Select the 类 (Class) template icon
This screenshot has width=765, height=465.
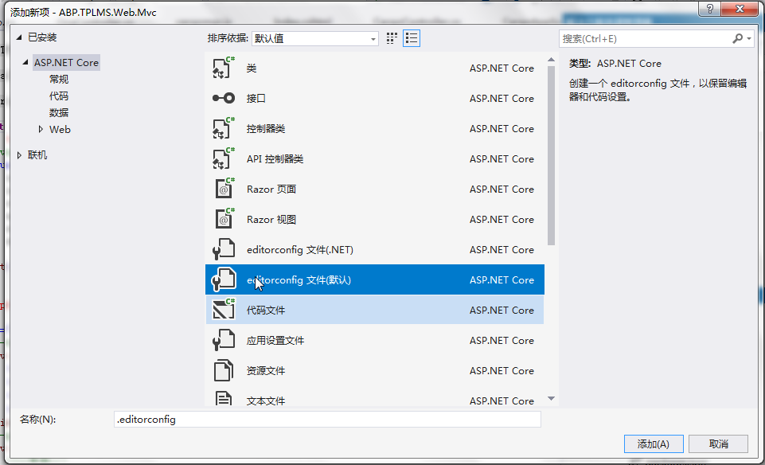tap(224, 68)
